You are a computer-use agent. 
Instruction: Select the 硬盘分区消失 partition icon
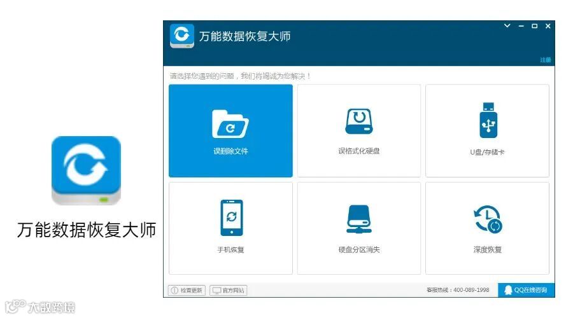359,219
